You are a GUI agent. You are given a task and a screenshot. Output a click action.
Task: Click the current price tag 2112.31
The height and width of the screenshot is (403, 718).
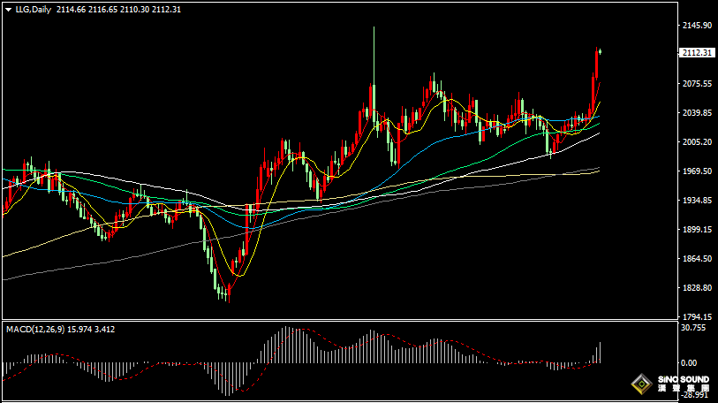click(696, 53)
